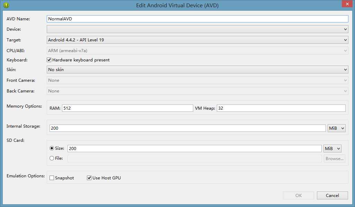This screenshot has height=207, width=355.
Task: Open the Front Camera dropdown
Action: [197, 80]
